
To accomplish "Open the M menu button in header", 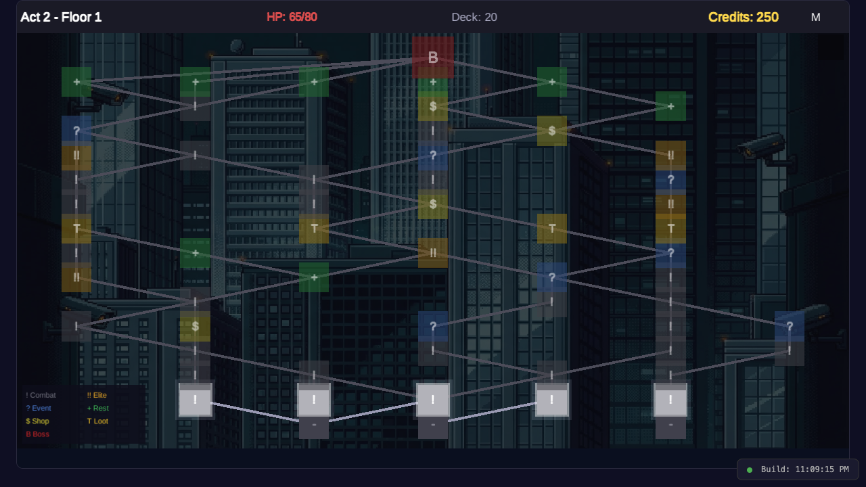I will [x=815, y=17].
